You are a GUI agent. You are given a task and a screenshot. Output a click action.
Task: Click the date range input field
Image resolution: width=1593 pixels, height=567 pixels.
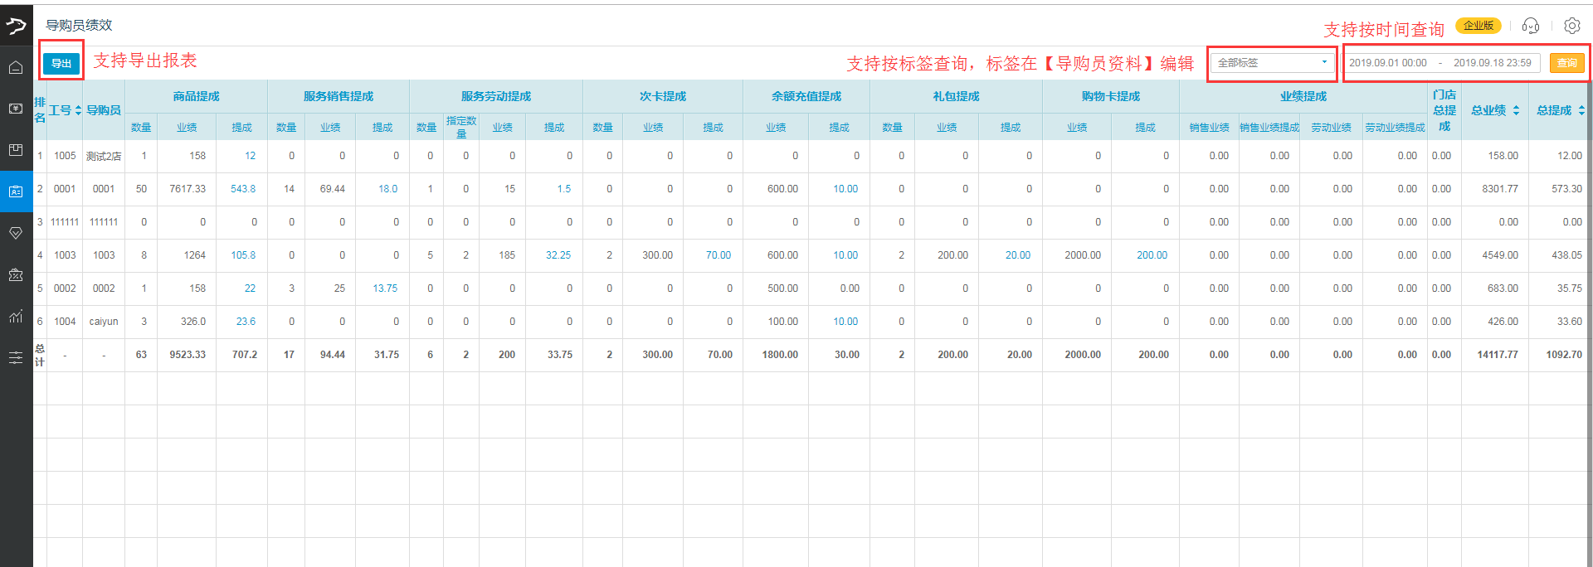[1442, 63]
